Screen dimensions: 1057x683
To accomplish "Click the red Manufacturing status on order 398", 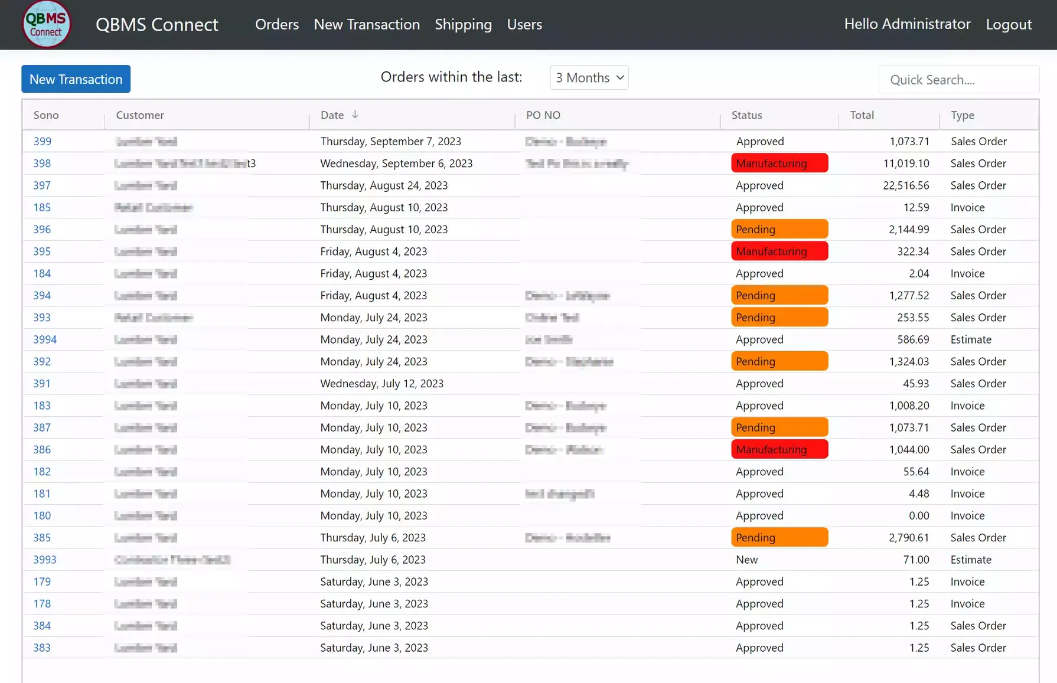I will pyautogui.click(x=779, y=164).
